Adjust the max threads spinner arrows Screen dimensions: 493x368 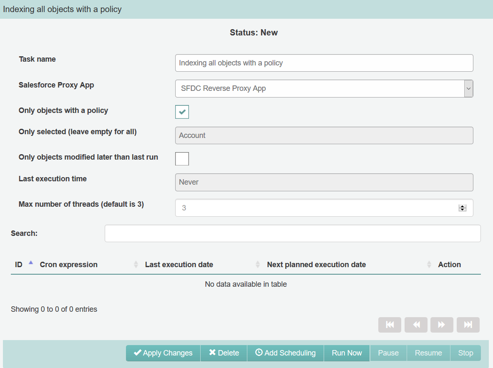(x=462, y=208)
